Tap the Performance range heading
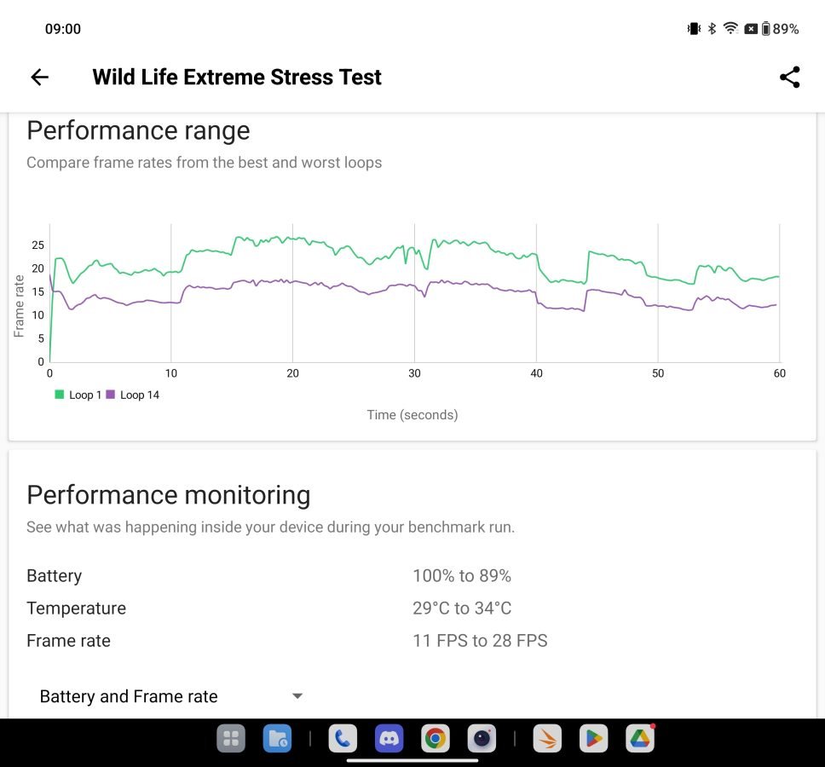 pyautogui.click(x=138, y=130)
